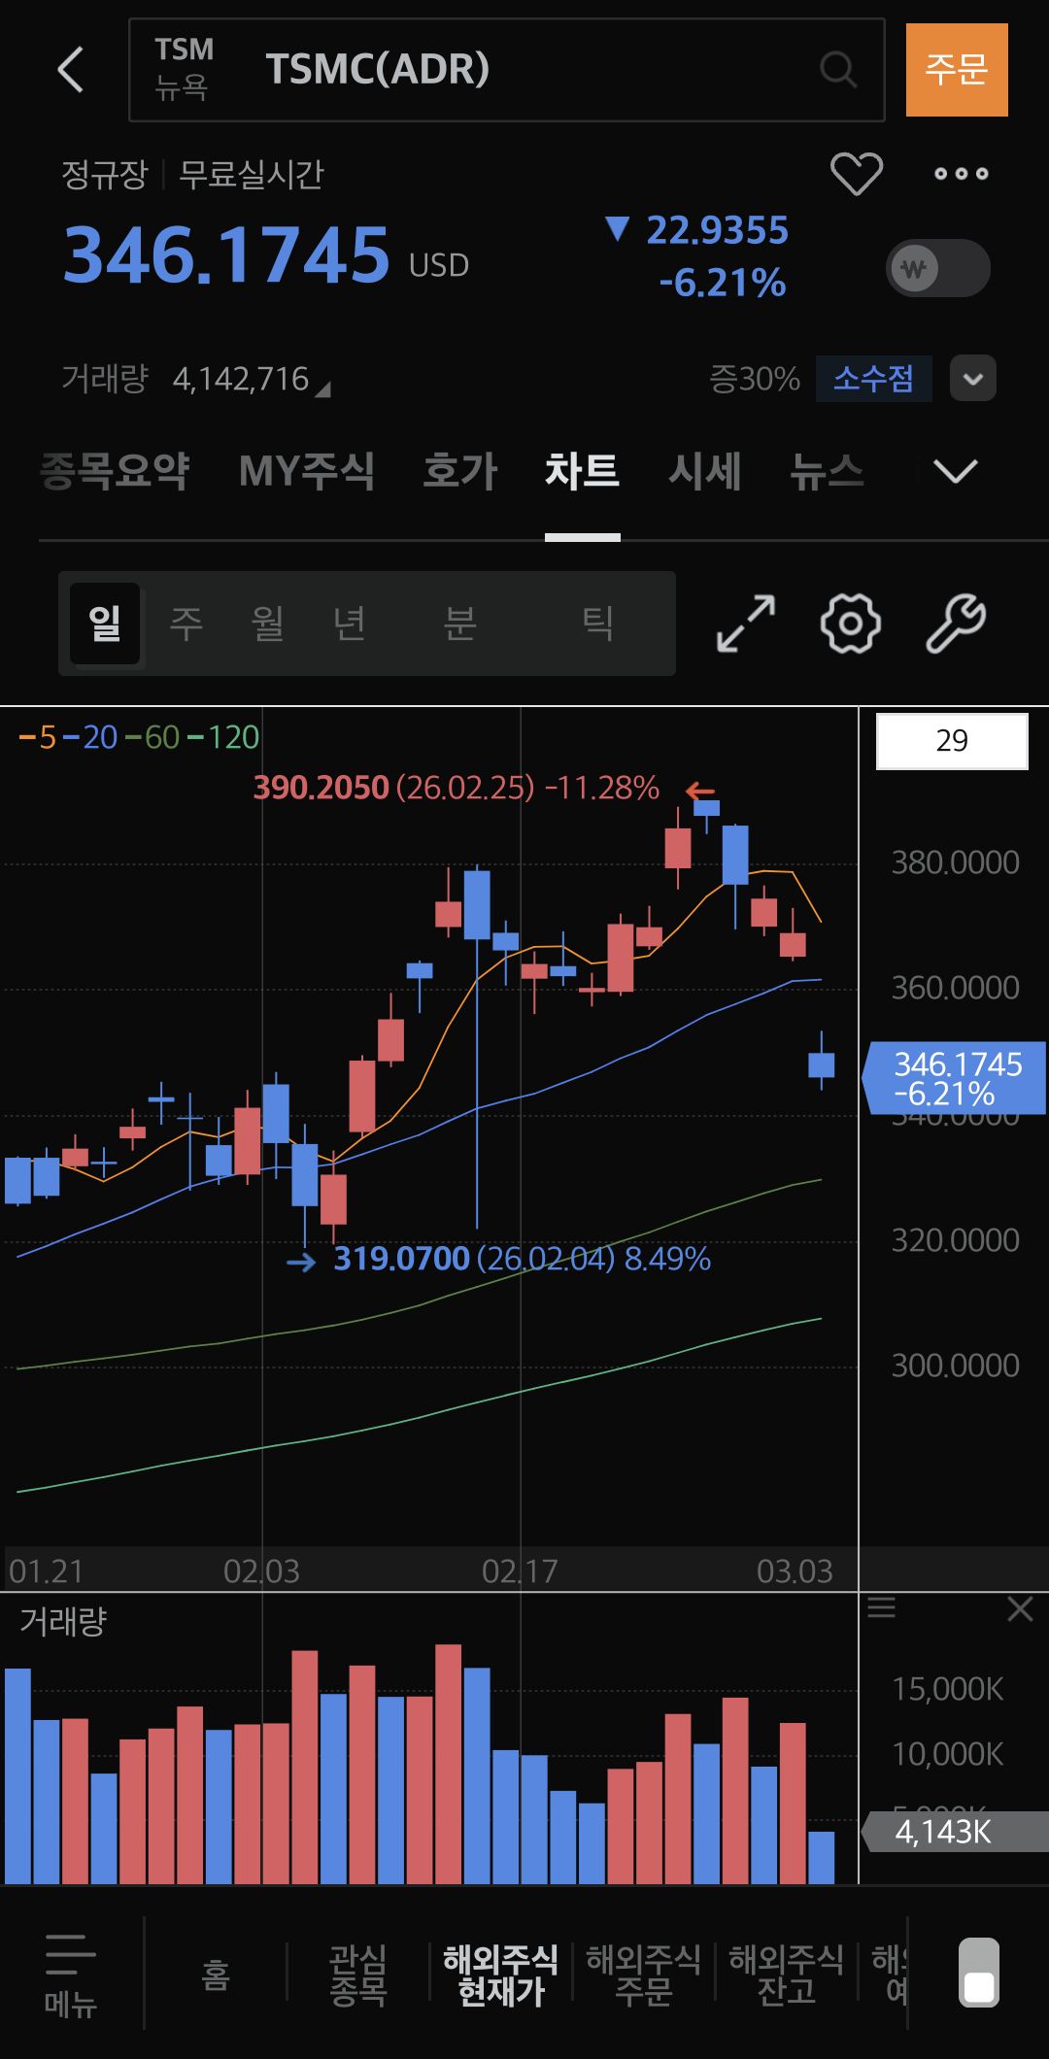Open chart settings gear icon

(851, 624)
